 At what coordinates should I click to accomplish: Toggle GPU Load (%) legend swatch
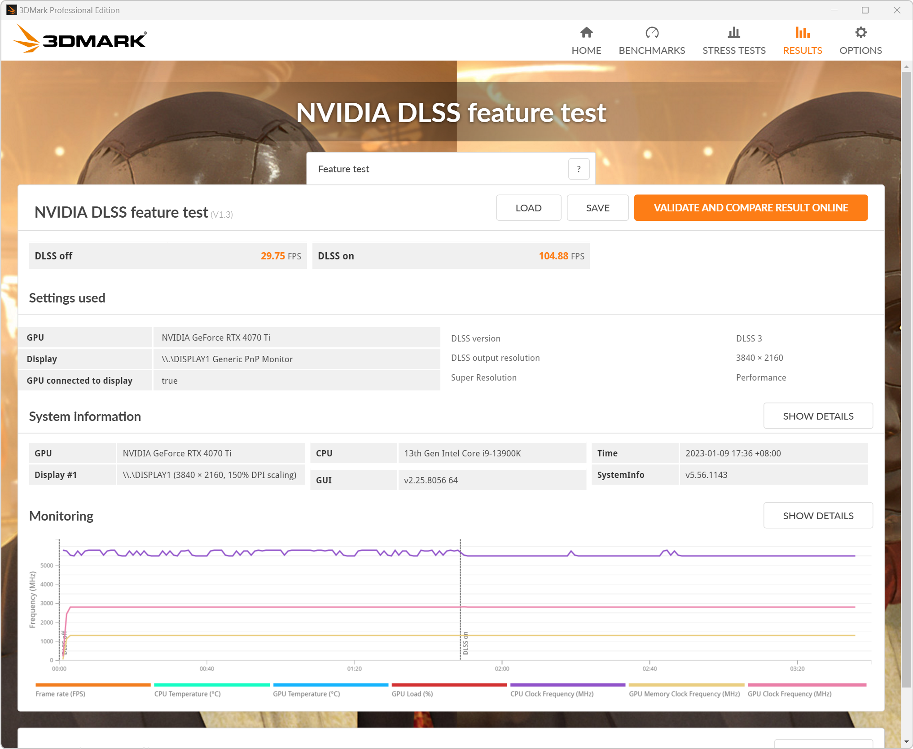[449, 685]
